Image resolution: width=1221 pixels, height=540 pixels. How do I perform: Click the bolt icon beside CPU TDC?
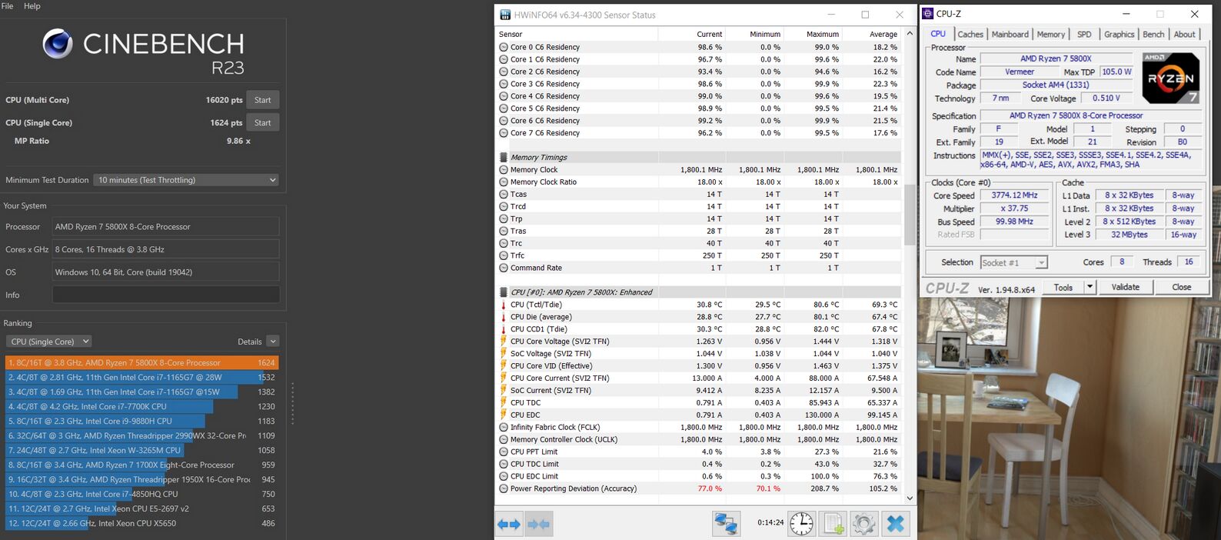[504, 403]
